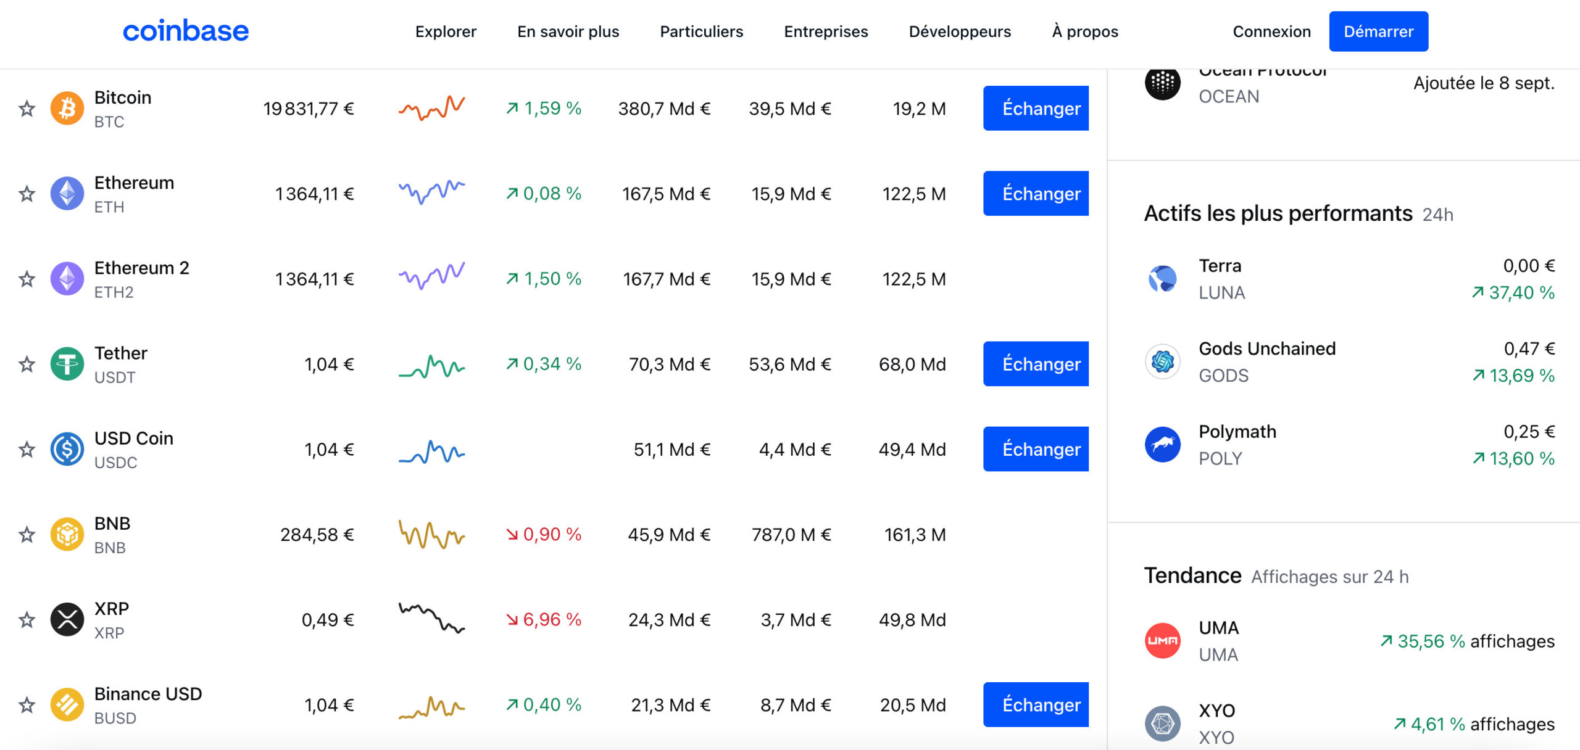Open the Explorer menu
This screenshot has width=1580, height=750.
click(x=446, y=31)
